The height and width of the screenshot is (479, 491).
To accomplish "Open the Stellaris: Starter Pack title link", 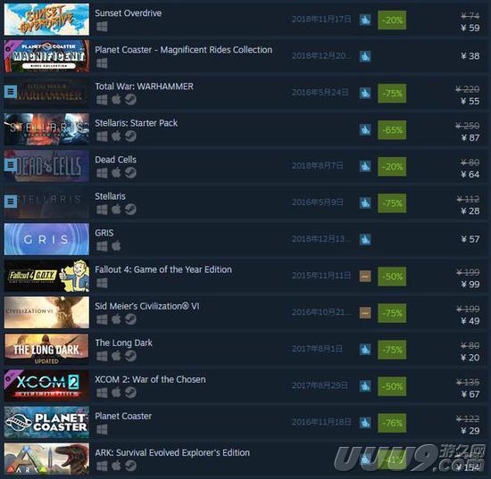I will click(137, 123).
